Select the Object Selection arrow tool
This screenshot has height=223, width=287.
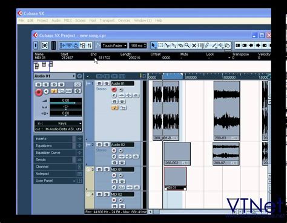tap(154, 45)
